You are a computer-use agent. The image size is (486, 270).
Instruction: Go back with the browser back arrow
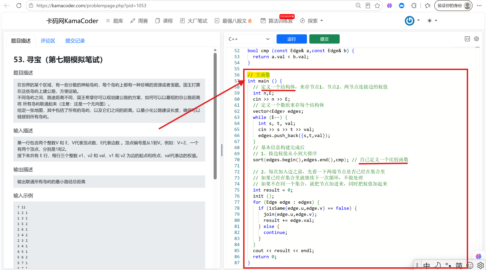click(7, 5)
